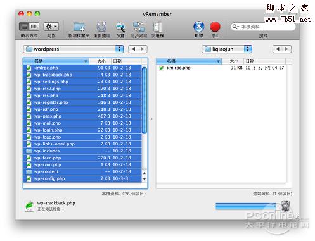315x241 pixels.
Task: Click the sync browsing toolbar icon
Action: [138, 27]
